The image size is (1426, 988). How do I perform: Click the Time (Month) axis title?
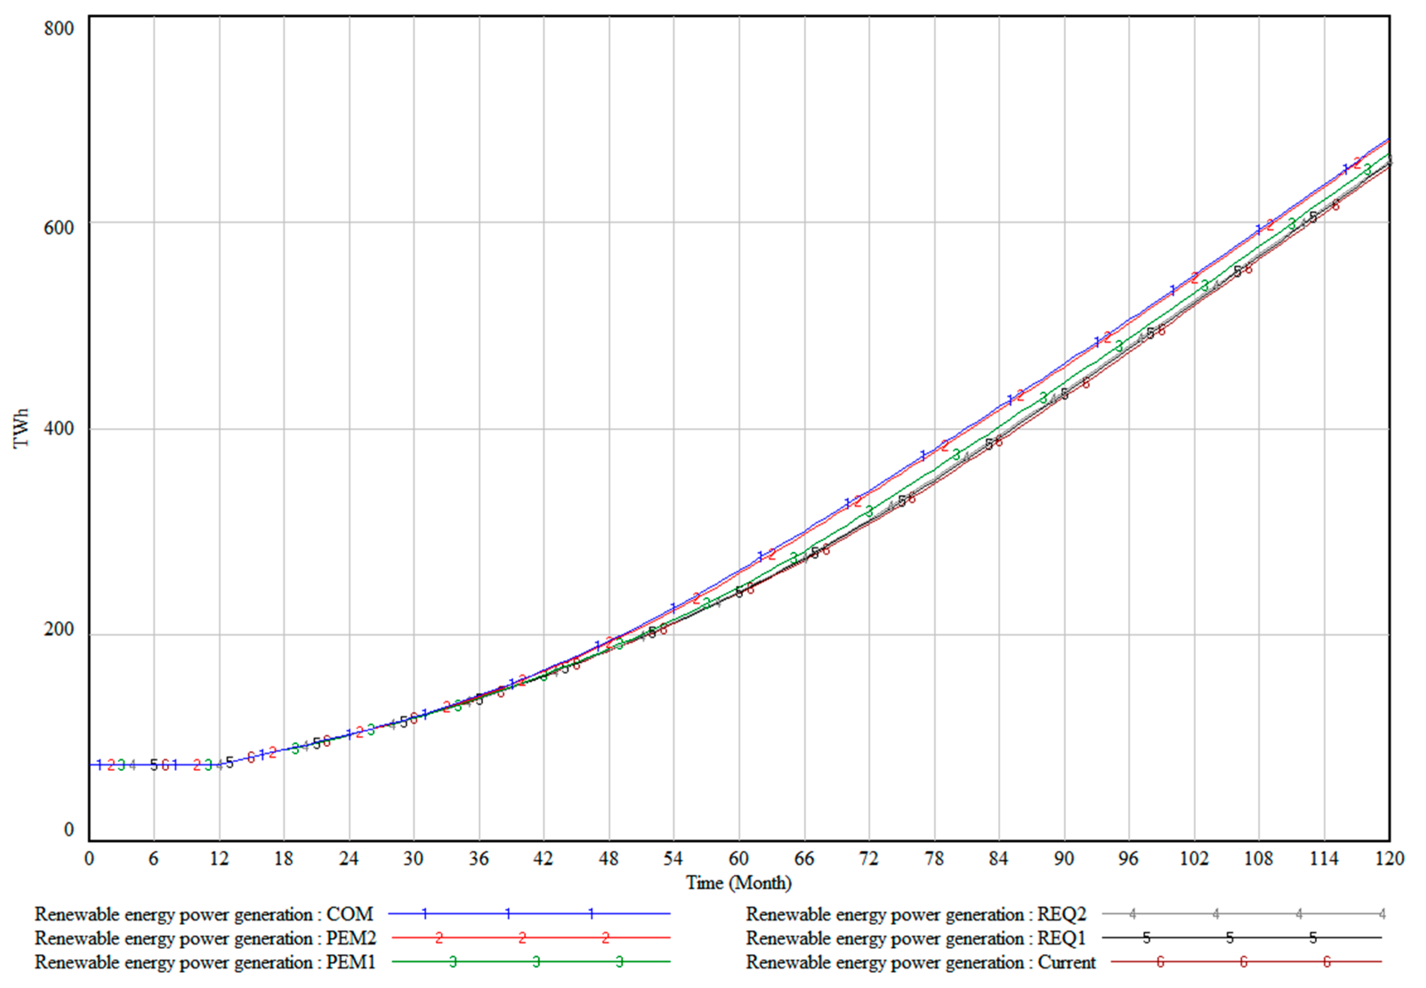coord(738,883)
